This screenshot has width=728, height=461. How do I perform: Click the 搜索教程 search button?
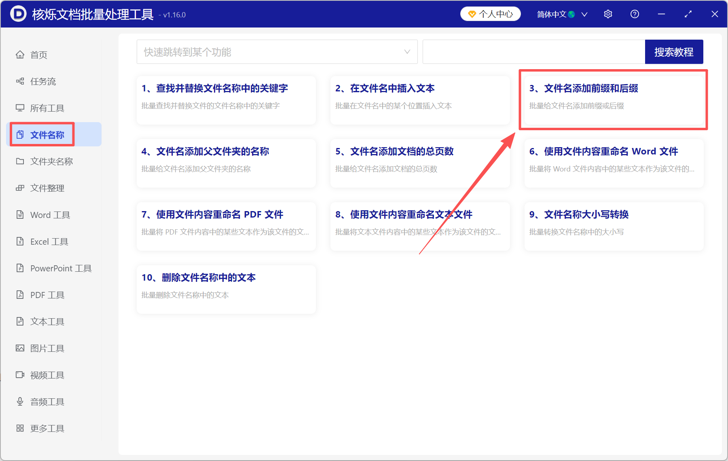pos(674,51)
